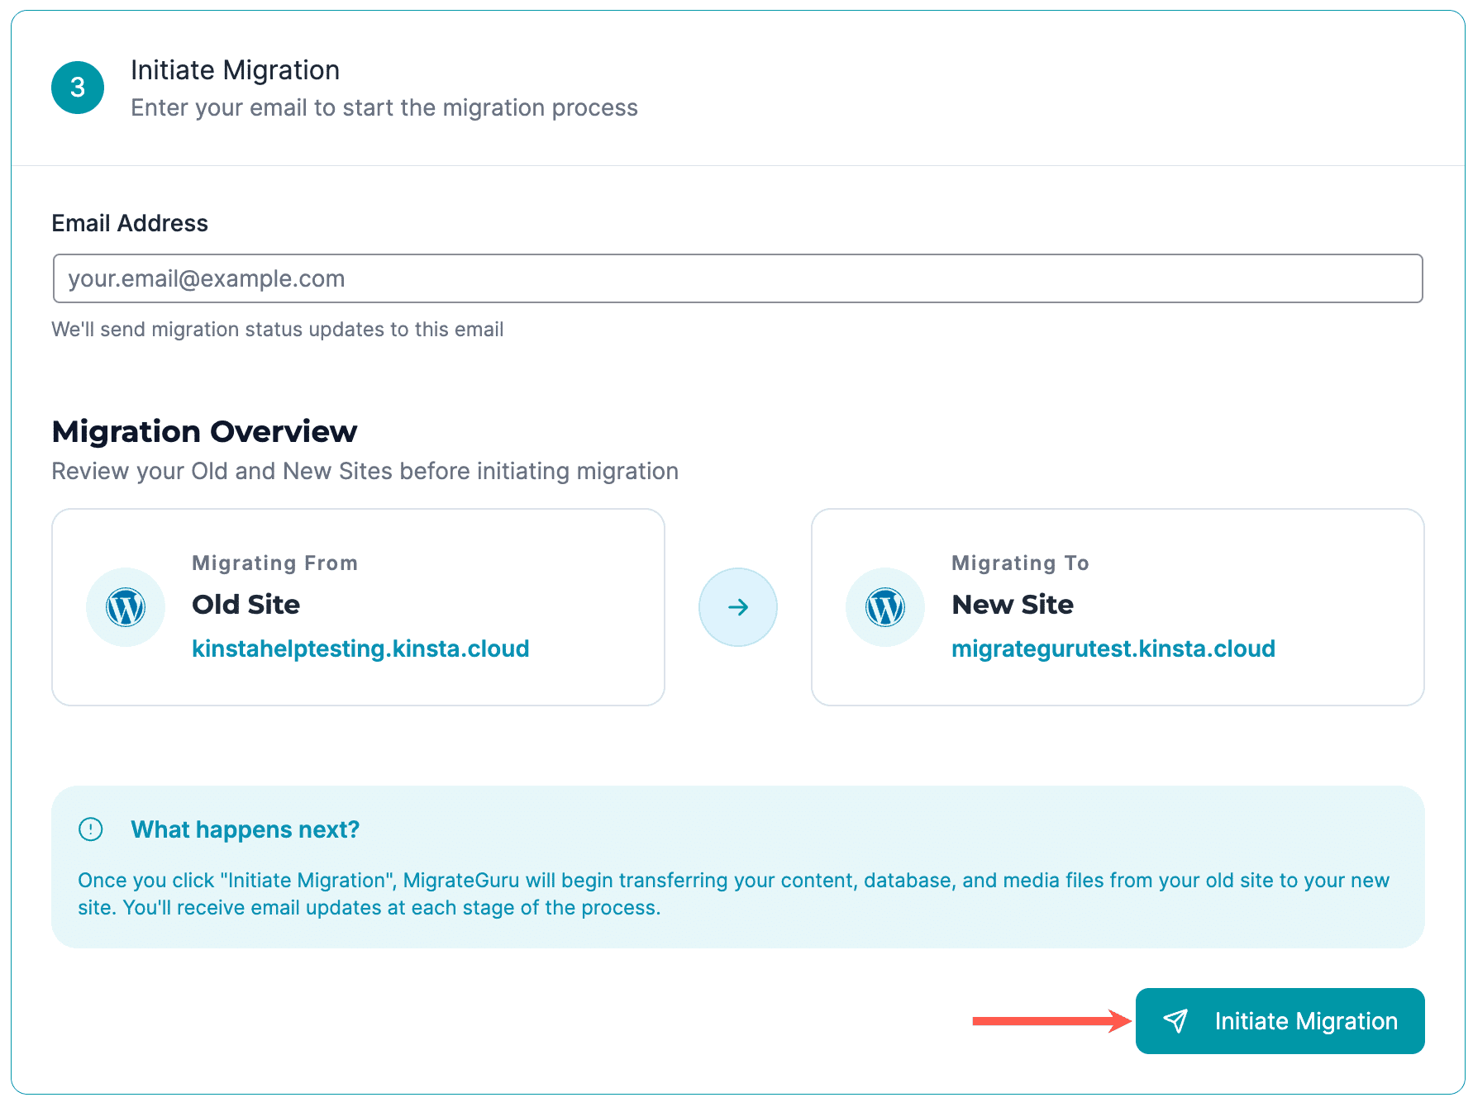Click the Email Address label
This screenshot has height=1107, width=1473.
coord(129,222)
